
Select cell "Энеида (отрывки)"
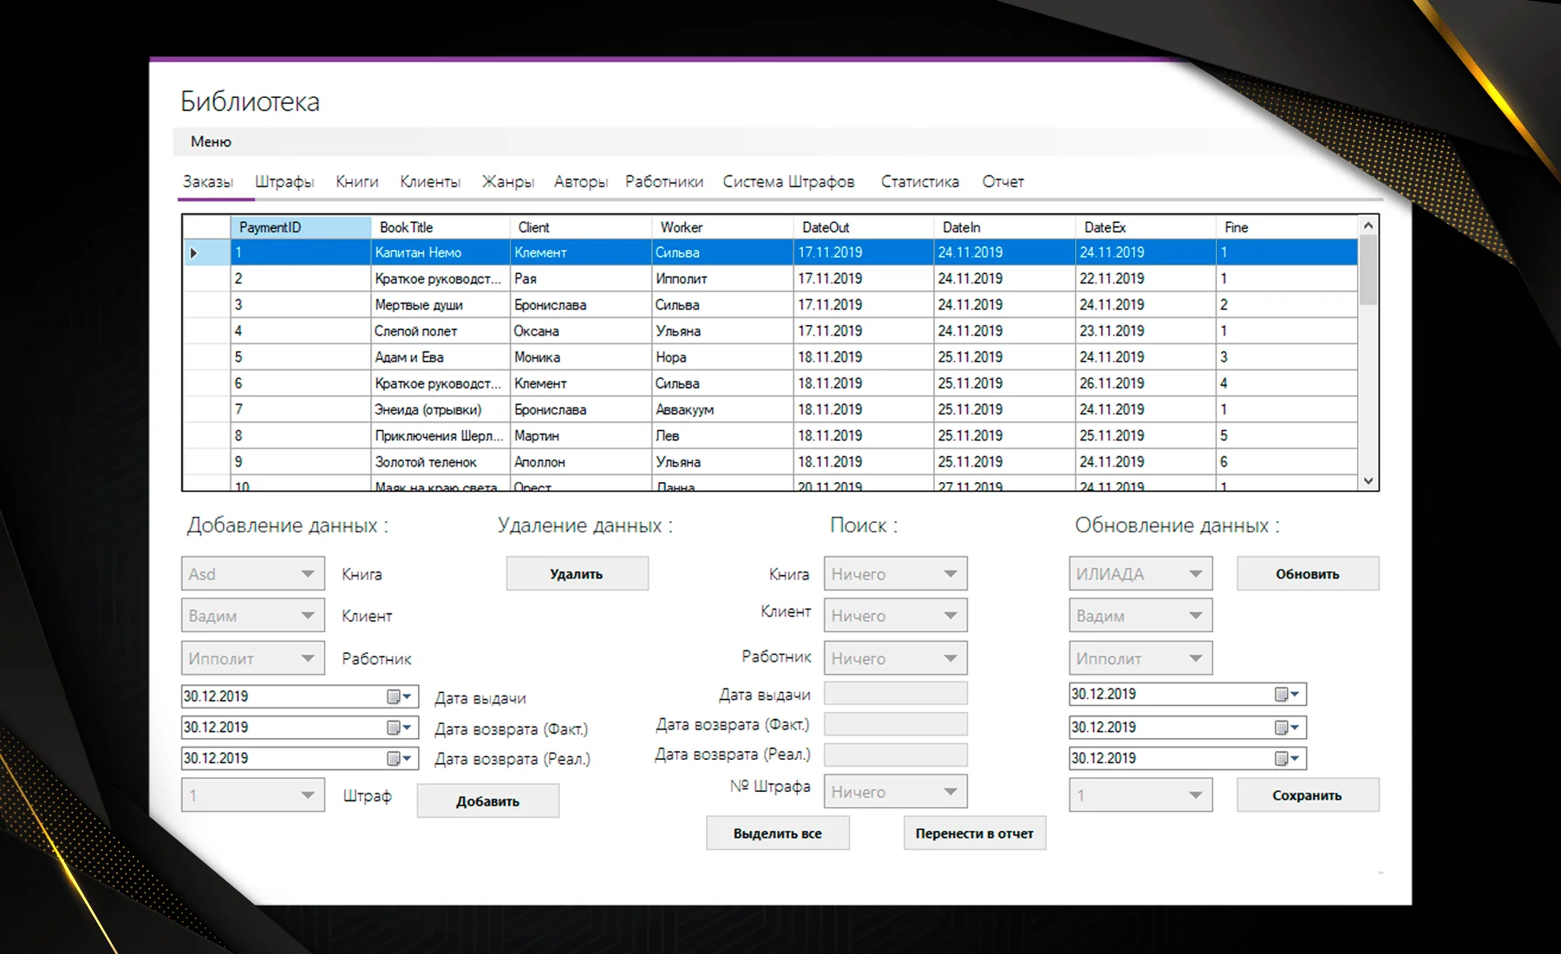coord(441,409)
